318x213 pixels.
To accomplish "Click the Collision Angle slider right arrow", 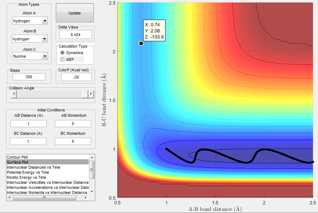I will tap(91, 94).
